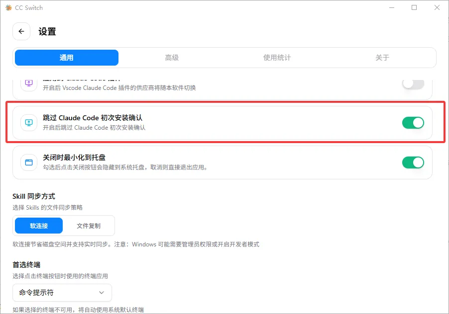Turn off 关闭时最小化到托盘
Image resolution: width=449 pixels, height=314 pixels.
coord(413,163)
